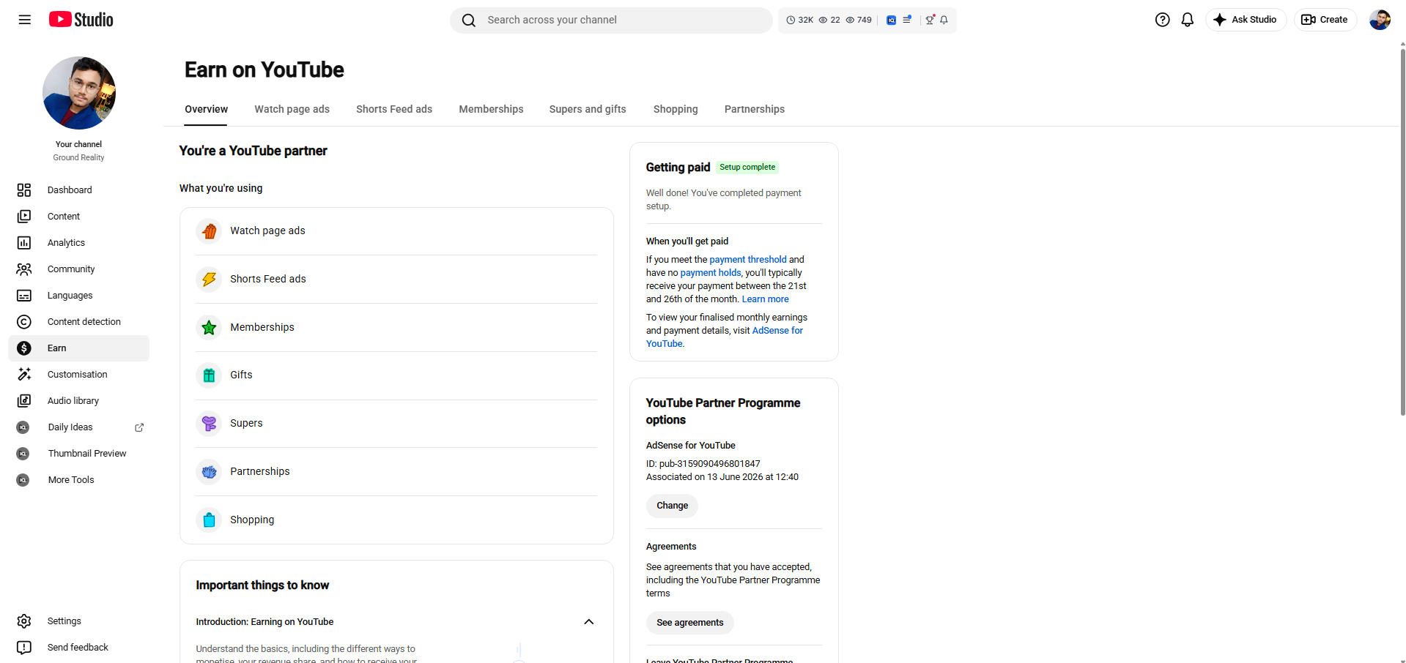Switch to Shorts Feed ads tab

[x=394, y=109]
